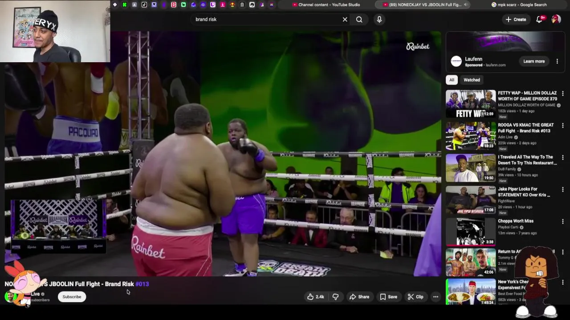The image size is (570, 320).
Task: Start voice search with the microphone icon
Action: (x=379, y=20)
